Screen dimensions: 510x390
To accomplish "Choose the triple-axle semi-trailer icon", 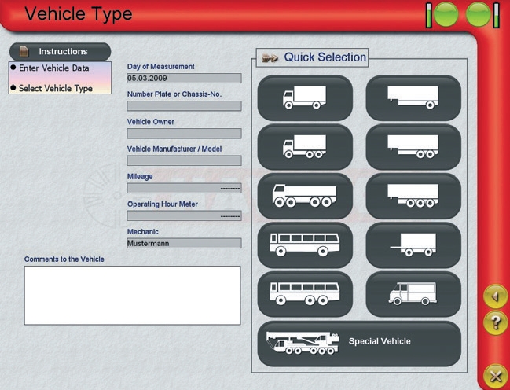I will tap(413, 195).
